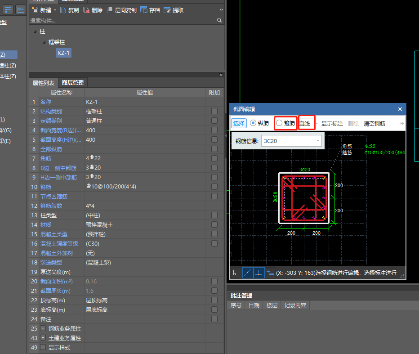Click the resize grip of section editor dialog
The width and height of the screenshot is (419, 354).
point(402,276)
